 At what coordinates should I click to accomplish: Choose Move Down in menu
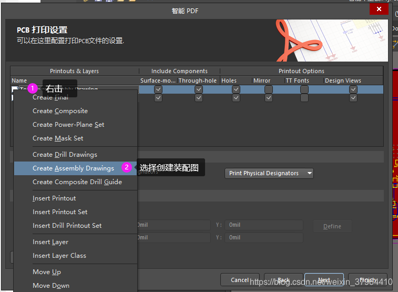(76, 286)
